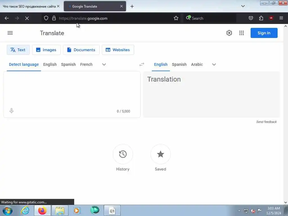Choose English as source language
This screenshot has width=288, height=216.
pos(50,64)
